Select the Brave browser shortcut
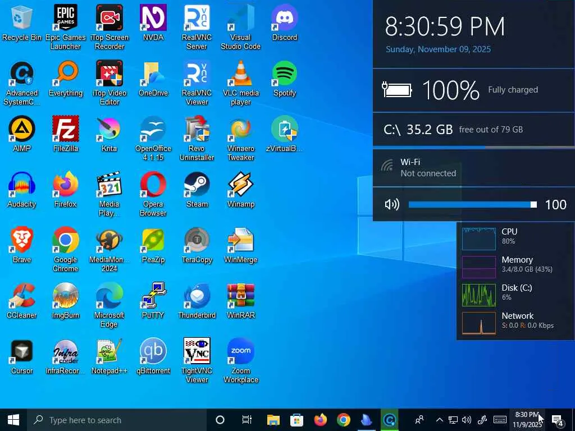 (22, 245)
